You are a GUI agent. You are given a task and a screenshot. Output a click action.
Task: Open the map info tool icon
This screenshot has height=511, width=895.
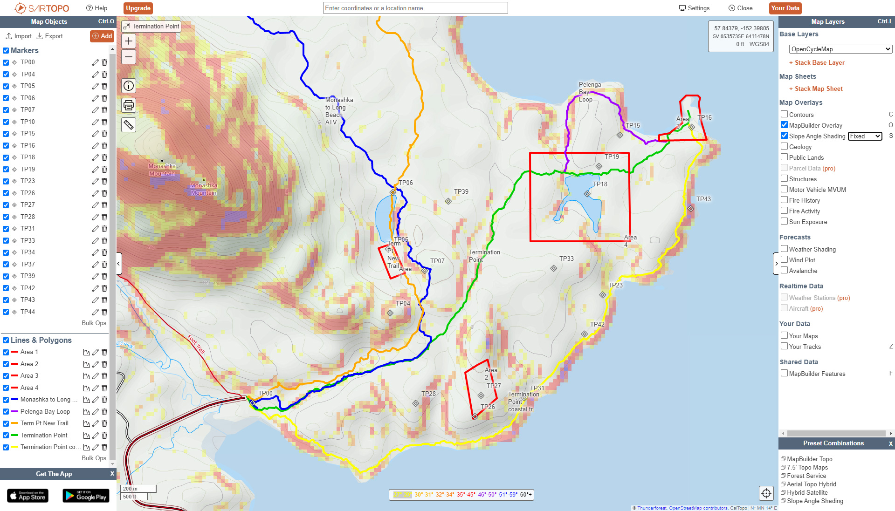coord(129,86)
